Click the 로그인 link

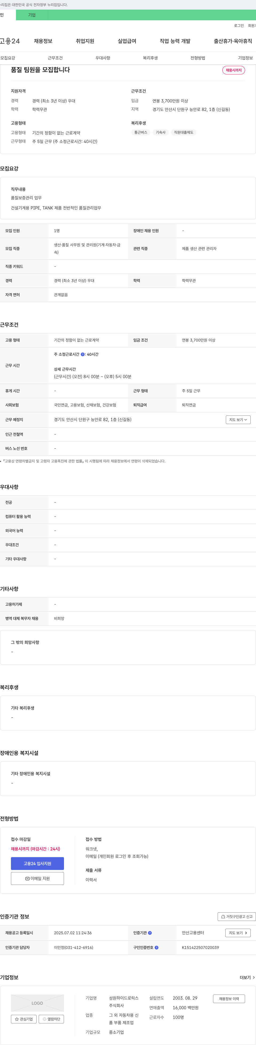tap(239, 26)
